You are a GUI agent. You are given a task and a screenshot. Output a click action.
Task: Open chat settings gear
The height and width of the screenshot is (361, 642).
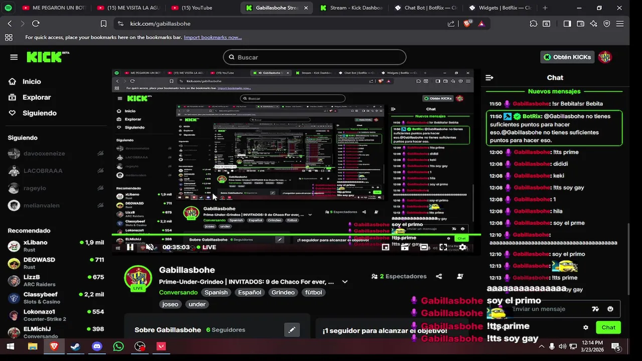[585, 327]
